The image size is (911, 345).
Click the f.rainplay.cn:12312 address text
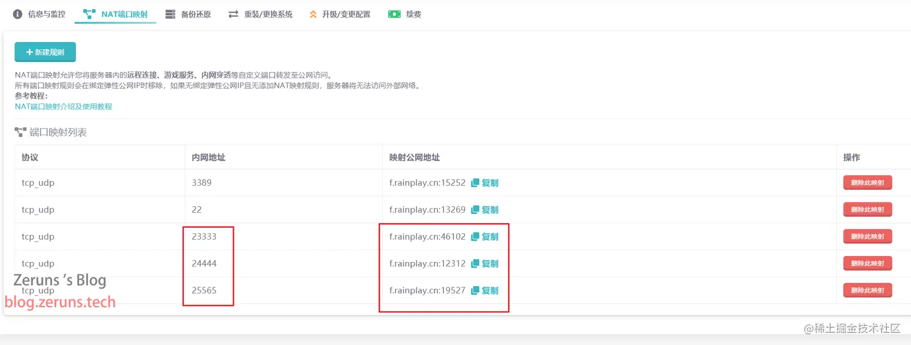point(427,263)
